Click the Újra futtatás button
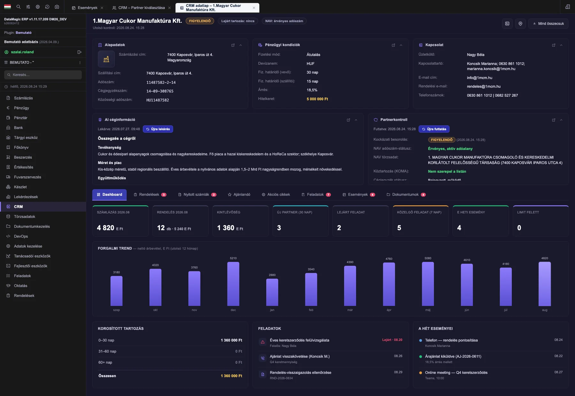 [434, 129]
